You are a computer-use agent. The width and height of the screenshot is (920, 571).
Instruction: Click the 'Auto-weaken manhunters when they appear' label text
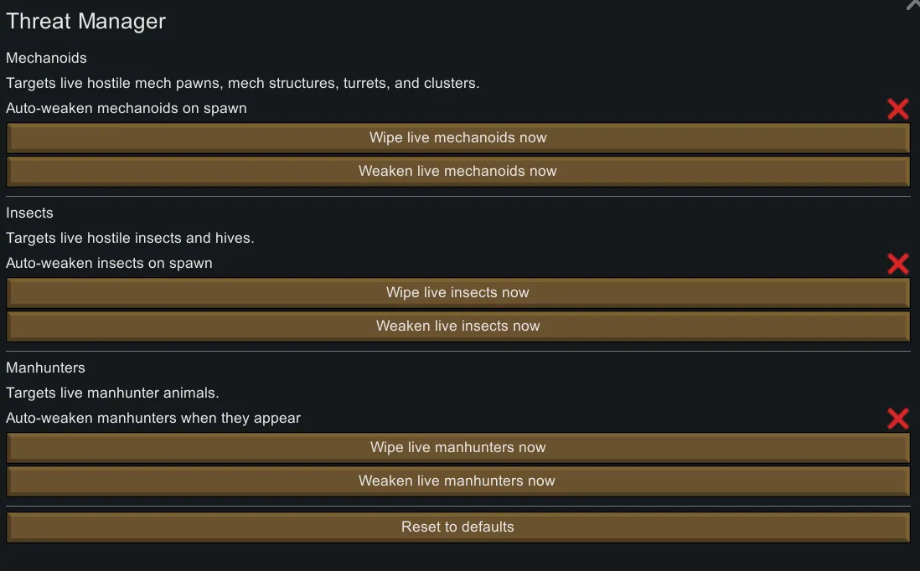pos(152,418)
